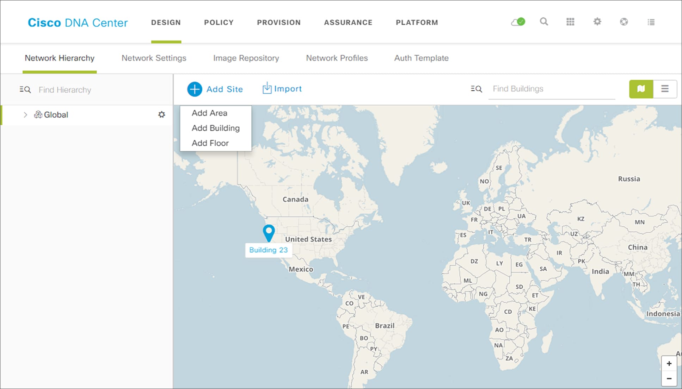
Task: Switch to Network Profiles tab
Action: [337, 58]
